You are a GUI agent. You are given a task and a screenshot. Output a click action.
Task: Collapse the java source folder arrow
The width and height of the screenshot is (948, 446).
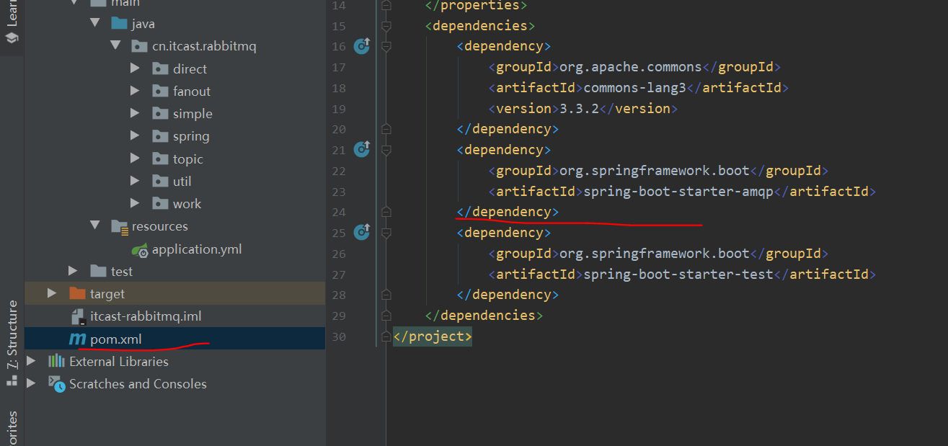94,23
